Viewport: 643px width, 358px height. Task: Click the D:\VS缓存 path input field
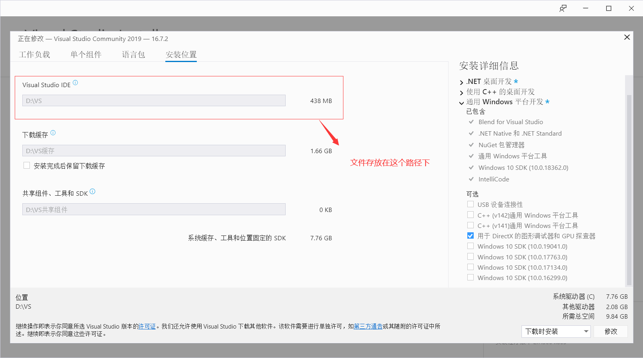(x=154, y=150)
